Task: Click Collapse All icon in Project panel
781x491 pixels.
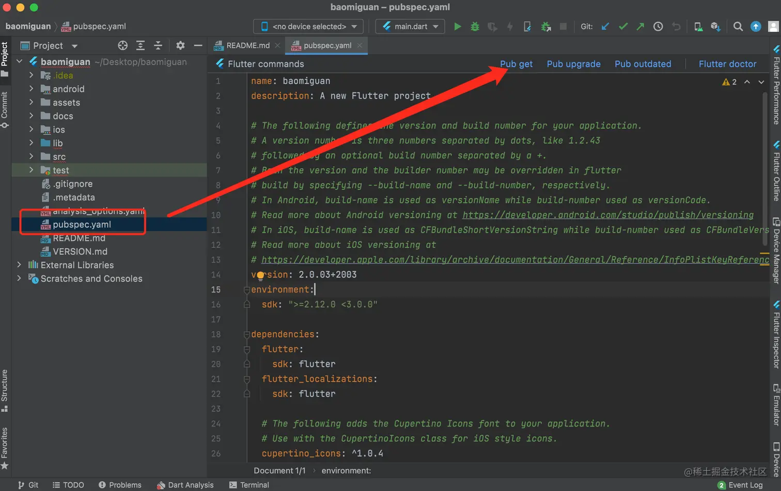Action: click(158, 45)
